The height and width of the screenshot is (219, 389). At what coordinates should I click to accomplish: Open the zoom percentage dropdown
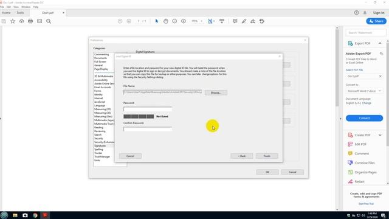tap(201, 21)
